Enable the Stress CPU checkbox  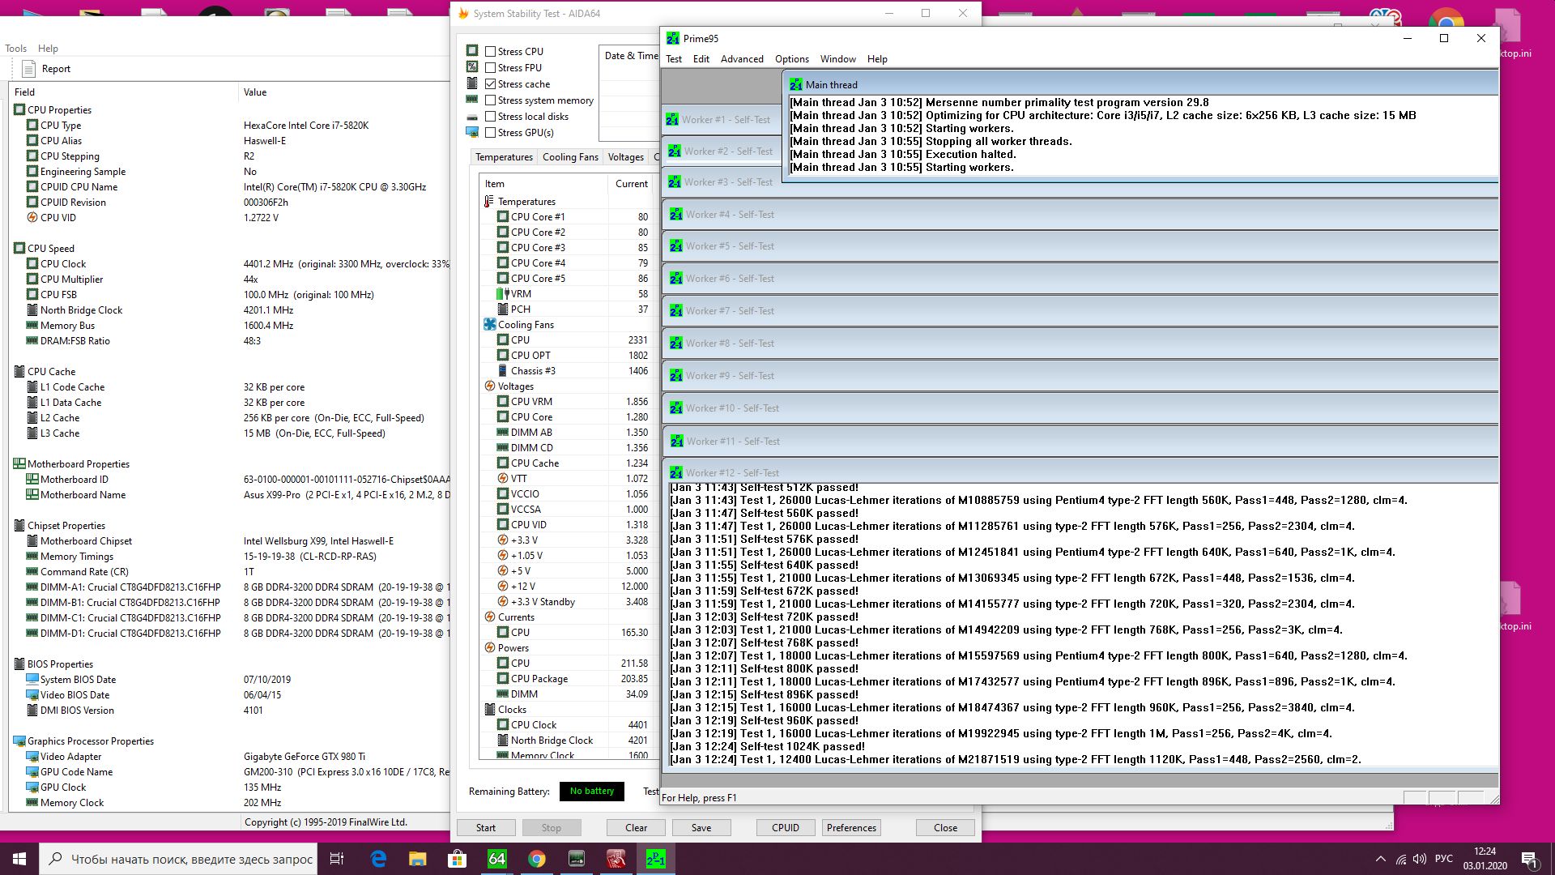tap(490, 51)
